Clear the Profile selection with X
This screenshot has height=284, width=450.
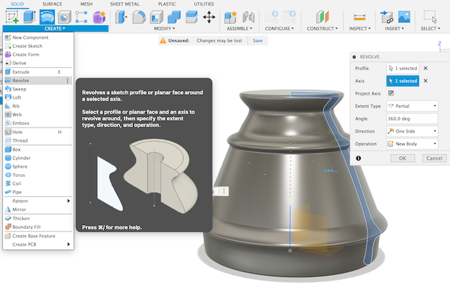(425, 69)
